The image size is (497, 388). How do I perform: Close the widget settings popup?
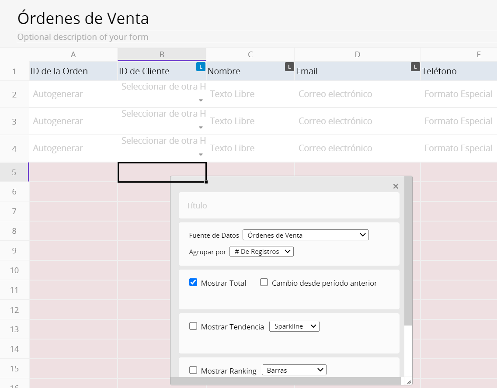(396, 187)
